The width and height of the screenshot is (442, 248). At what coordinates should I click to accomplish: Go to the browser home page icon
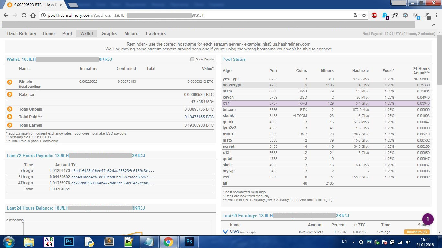(33, 15)
